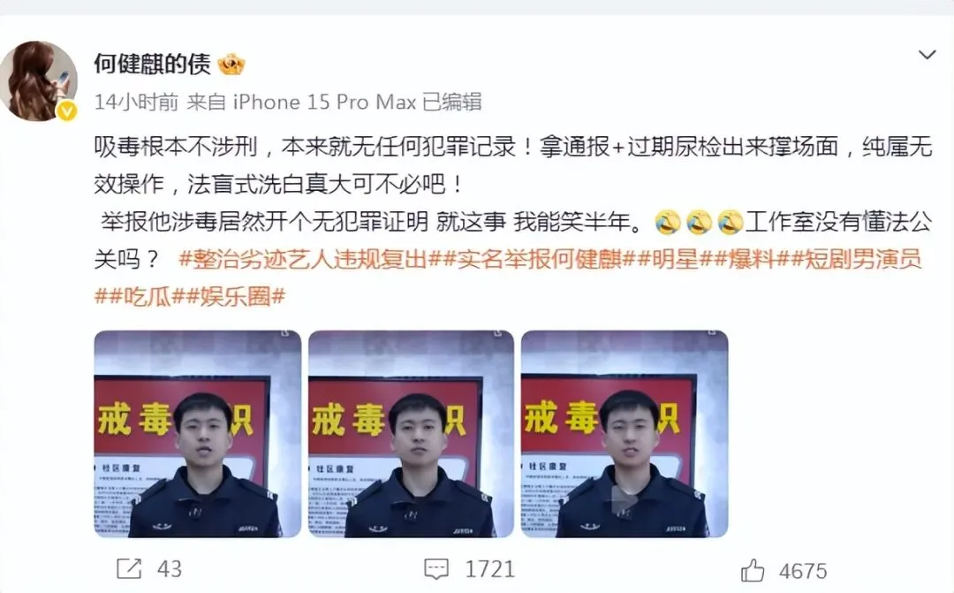Open the poster's profile avatar

38,80
